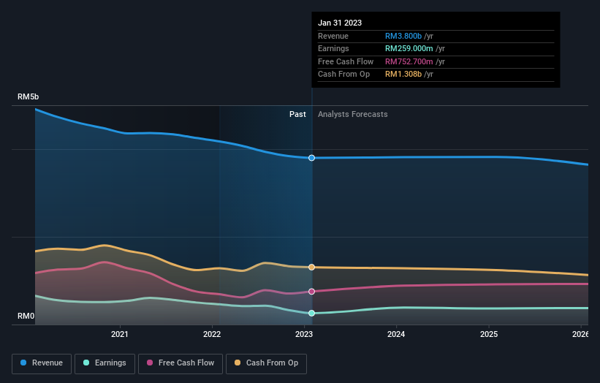Click the RM0 y-axis label
This screenshot has height=383, width=600.
pyautogui.click(x=26, y=316)
